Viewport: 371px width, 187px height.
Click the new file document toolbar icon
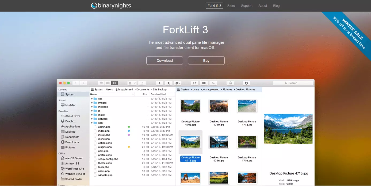click(142, 83)
